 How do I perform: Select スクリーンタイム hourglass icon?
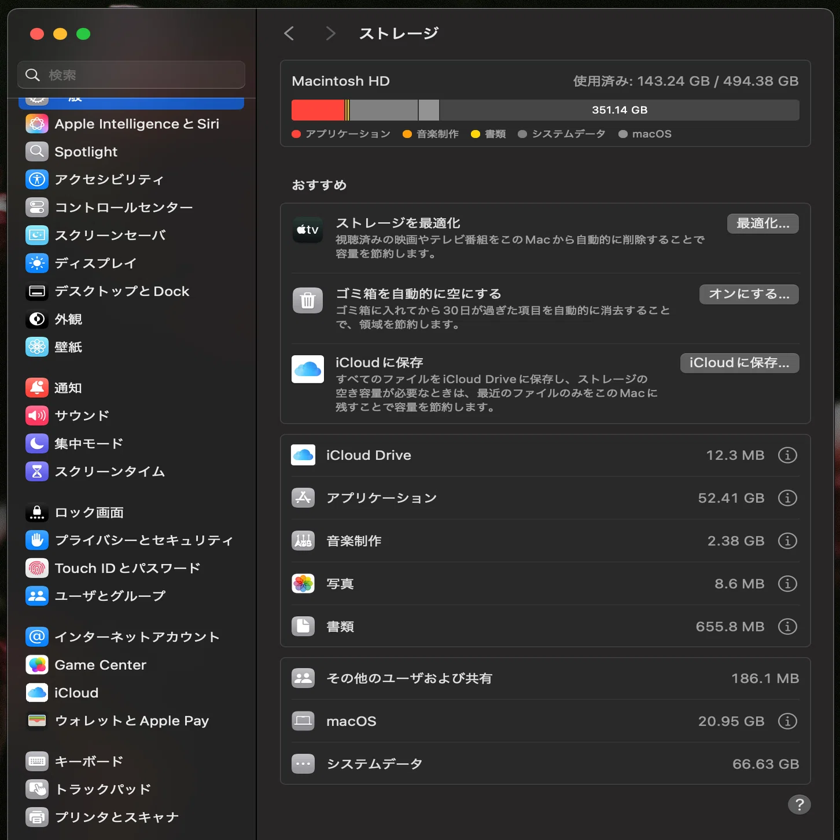37,471
